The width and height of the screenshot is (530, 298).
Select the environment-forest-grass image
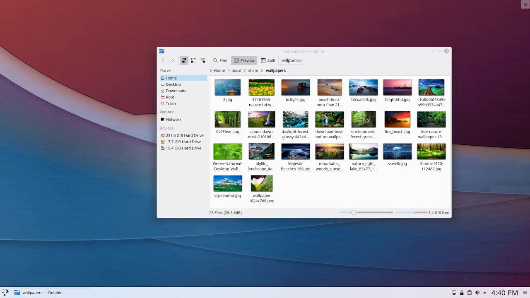364,119
